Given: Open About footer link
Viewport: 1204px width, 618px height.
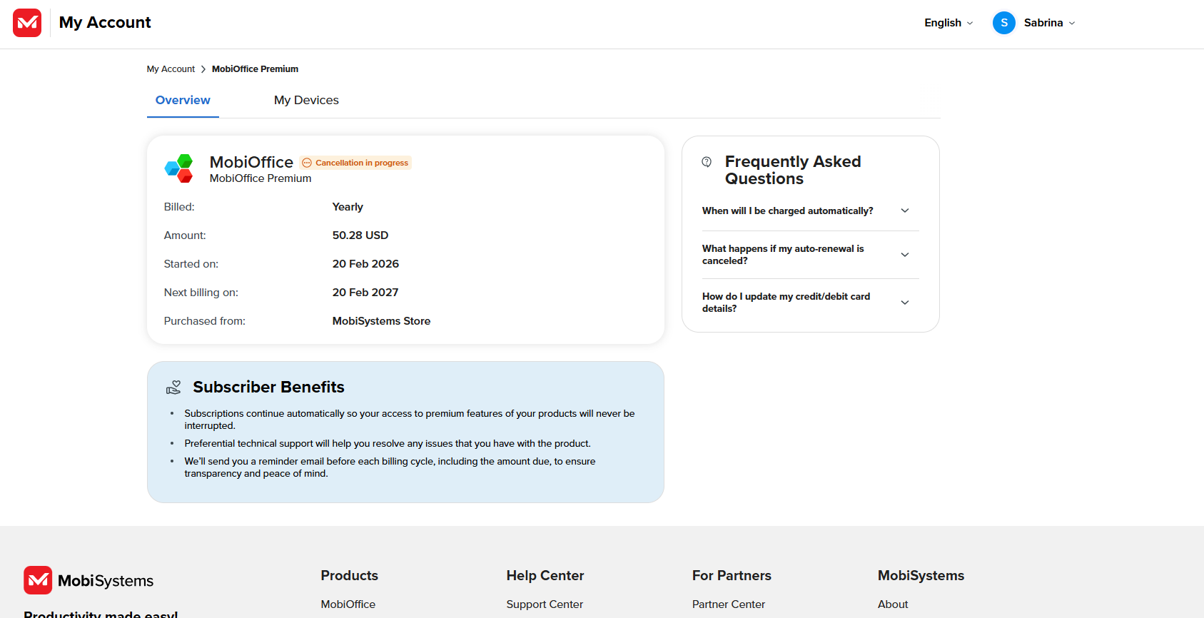Looking at the screenshot, I should click(893, 604).
